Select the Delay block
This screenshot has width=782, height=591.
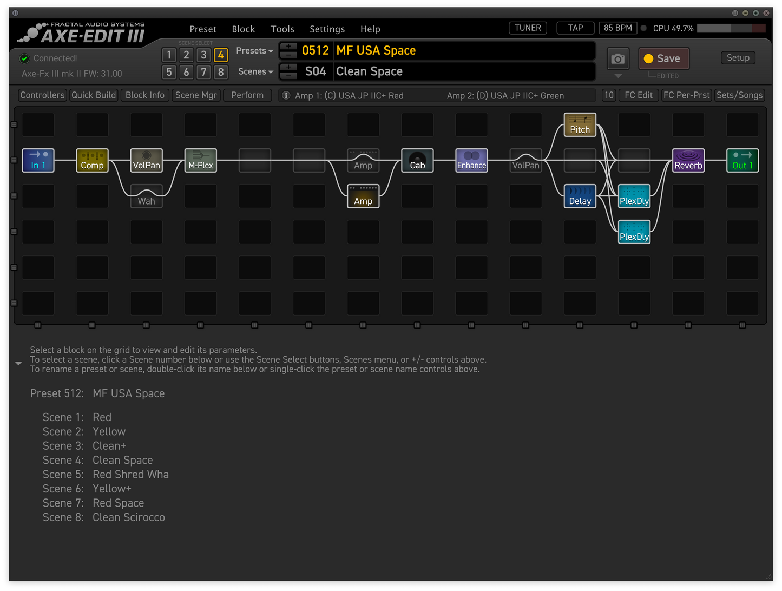click(580, 196)
